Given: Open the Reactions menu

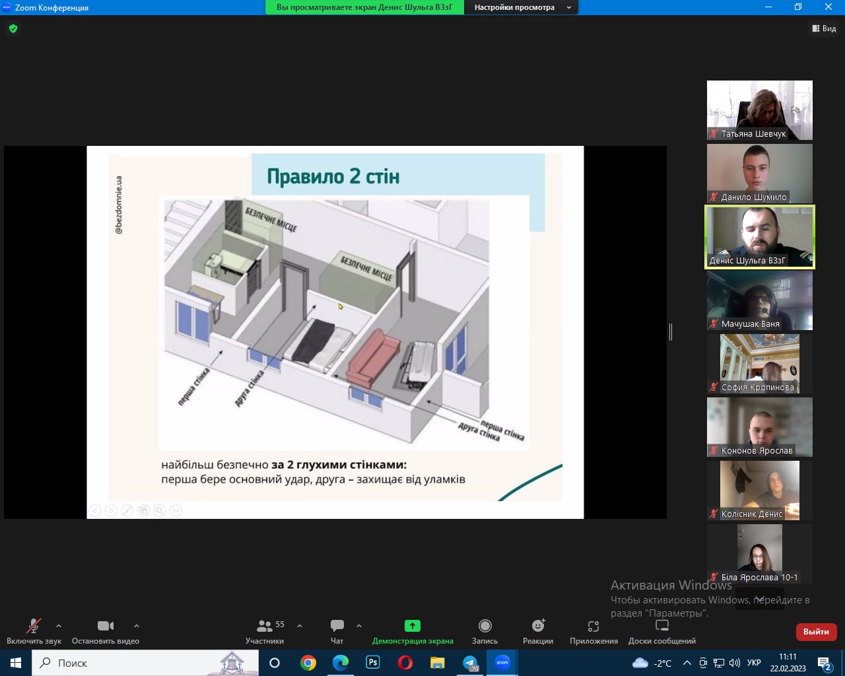Looking at the screenshot, I should pos(538,626).
